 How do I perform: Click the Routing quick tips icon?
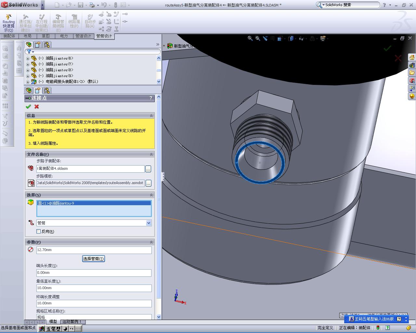coord(8,17)
